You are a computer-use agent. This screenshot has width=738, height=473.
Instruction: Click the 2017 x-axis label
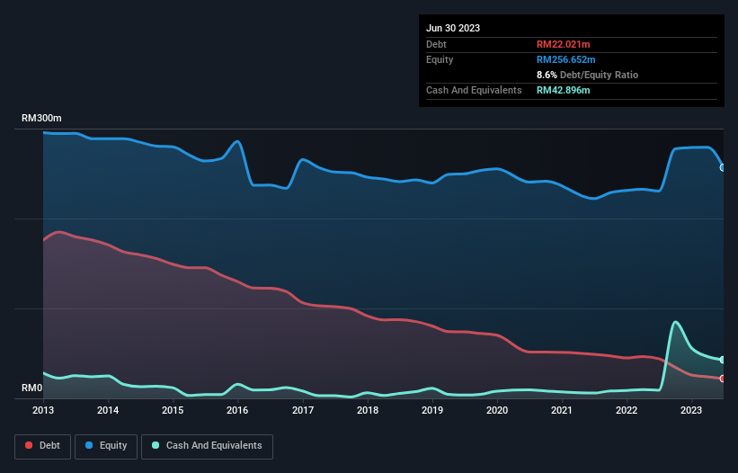click(x=303, y=410)
